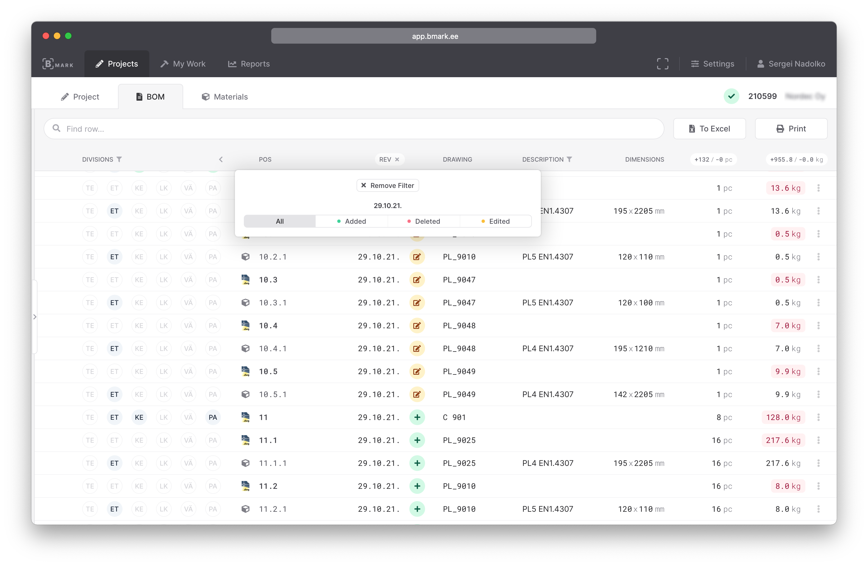Viewport: 868px width, 566px height.
Task: Collapse divisions with the left-pointing chevron
Action: coord(221,159)
